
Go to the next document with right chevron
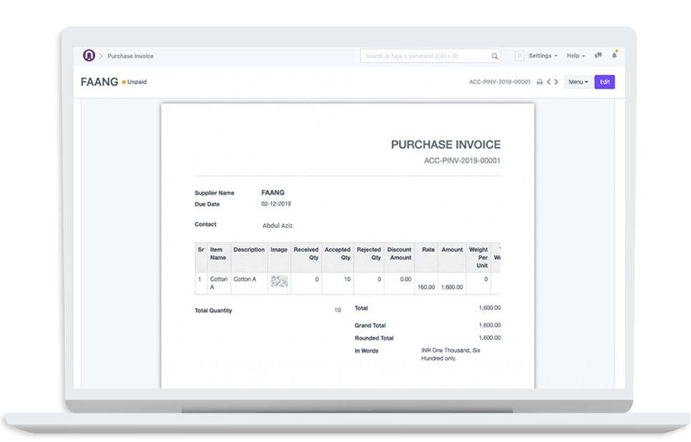[x=557, y=82]
